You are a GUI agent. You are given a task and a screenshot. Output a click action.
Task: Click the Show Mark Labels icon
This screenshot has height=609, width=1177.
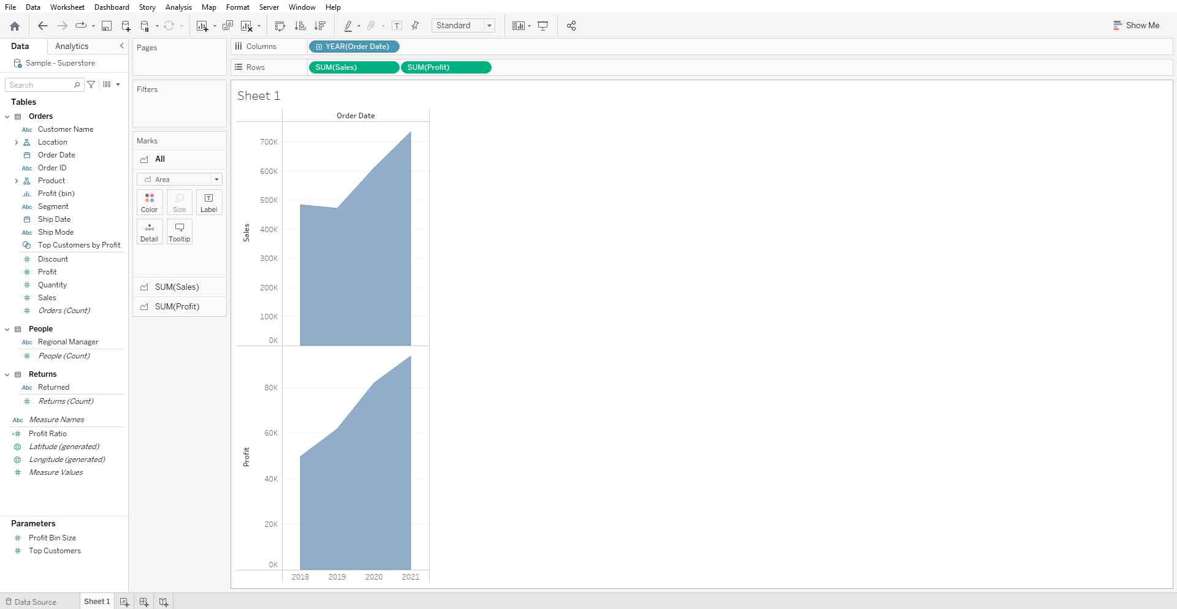[x=397, y=26]
